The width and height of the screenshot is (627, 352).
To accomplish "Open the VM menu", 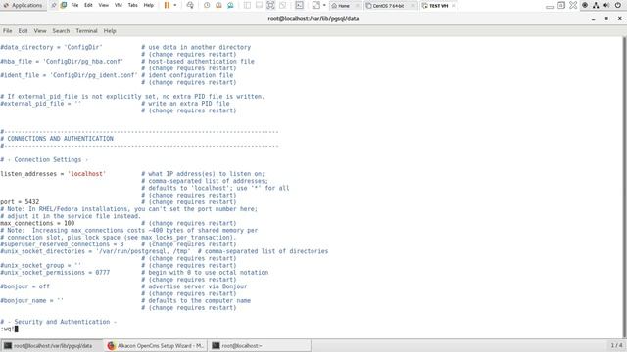I will [119, 5].
